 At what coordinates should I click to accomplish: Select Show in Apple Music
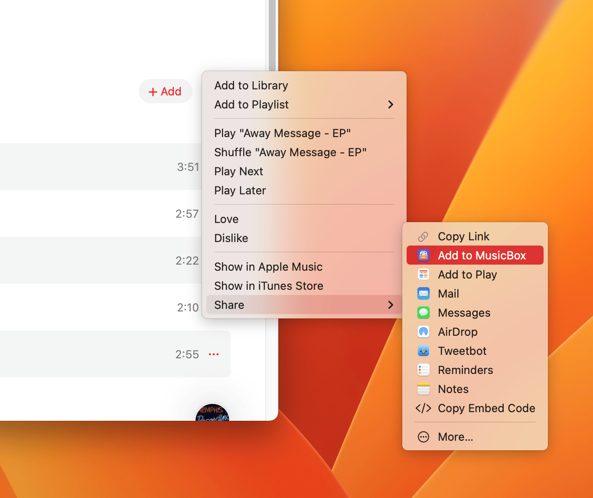pos(268,267)
